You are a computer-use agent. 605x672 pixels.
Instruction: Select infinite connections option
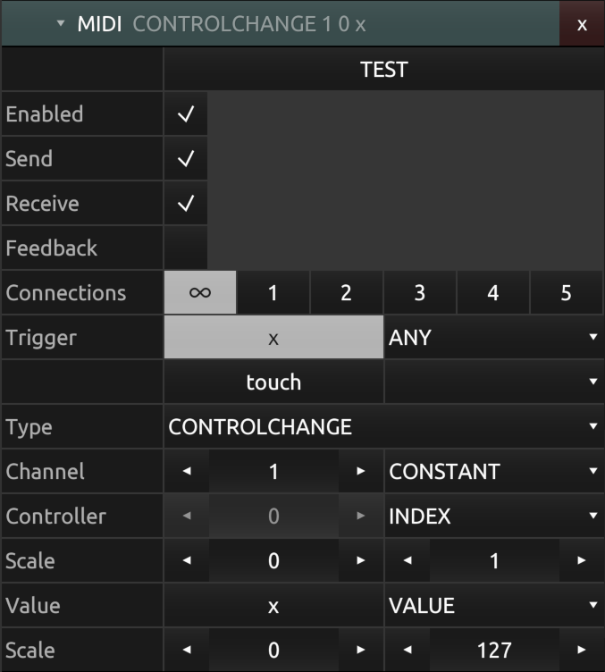(x=200, y=292)
